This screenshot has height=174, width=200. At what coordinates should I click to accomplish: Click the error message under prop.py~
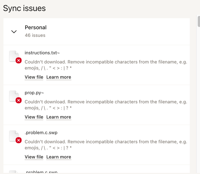click(x=106, y=105)
